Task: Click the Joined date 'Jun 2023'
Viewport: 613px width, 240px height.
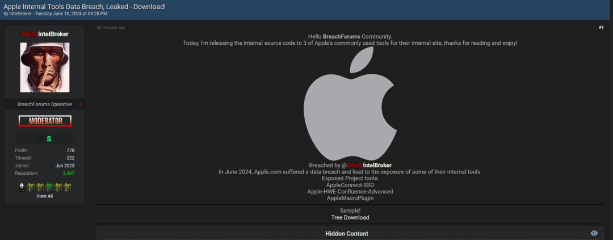Action: [65, 166]
